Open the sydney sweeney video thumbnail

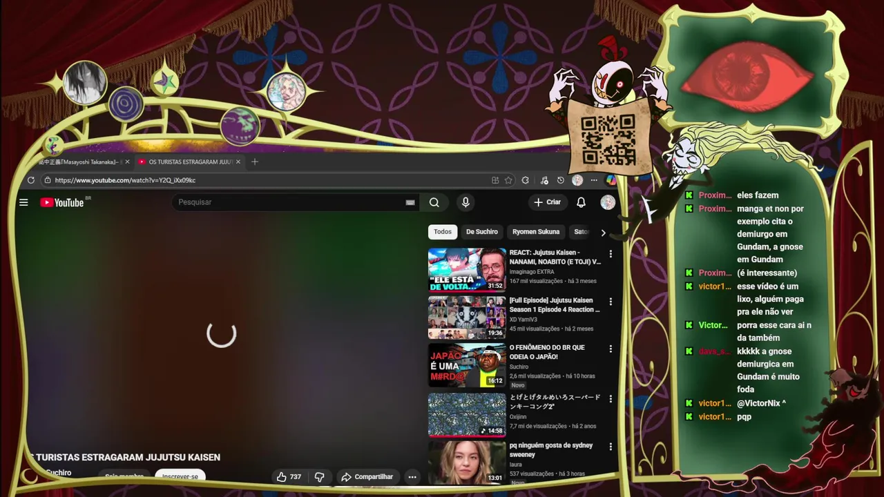point(467,462)
